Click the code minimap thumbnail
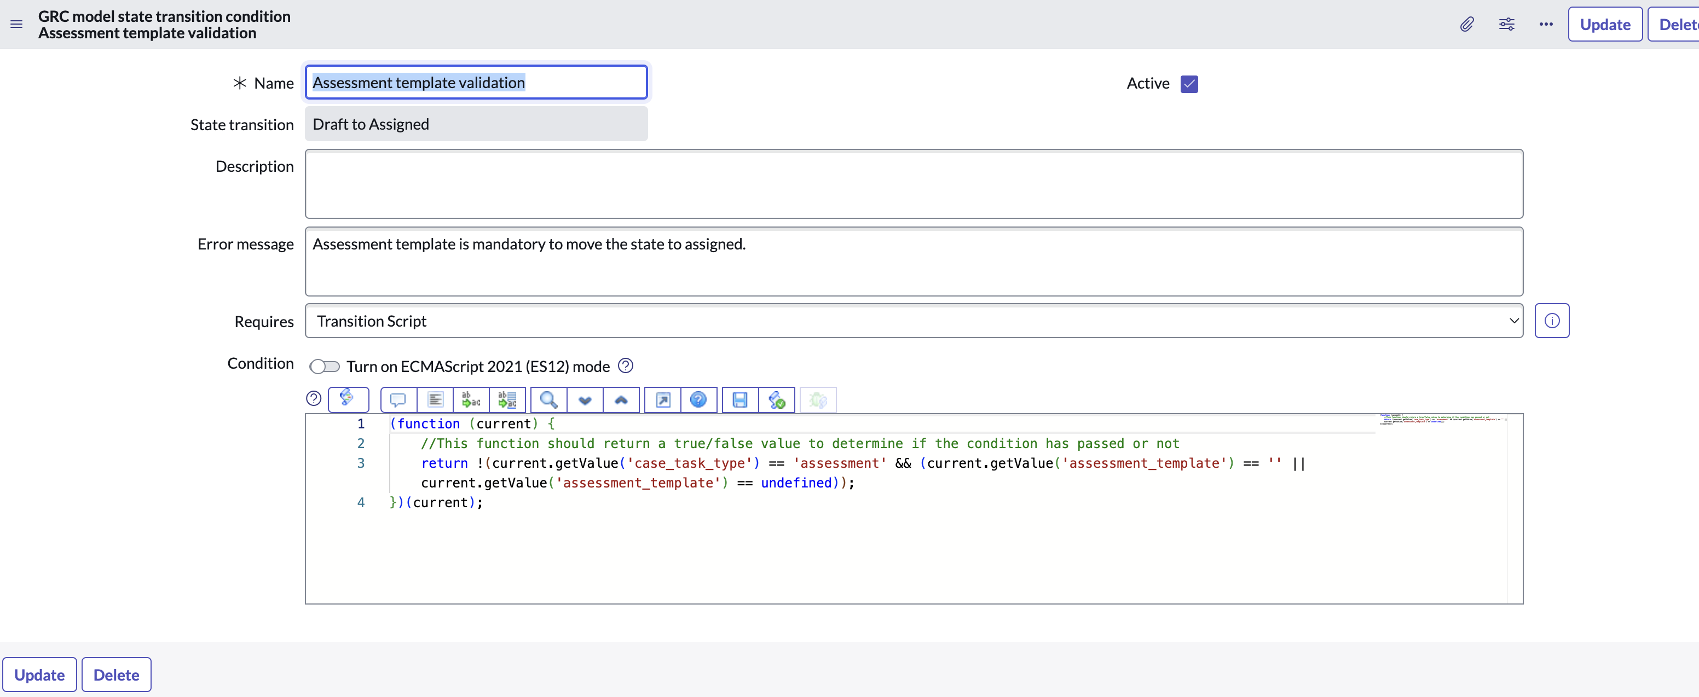This screenshot has height=697, width=1699. point(1442,420)
